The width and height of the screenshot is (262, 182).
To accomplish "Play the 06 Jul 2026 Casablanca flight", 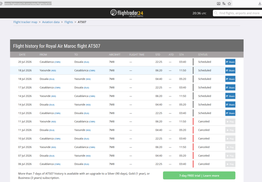I will click(x=230, y=164).
